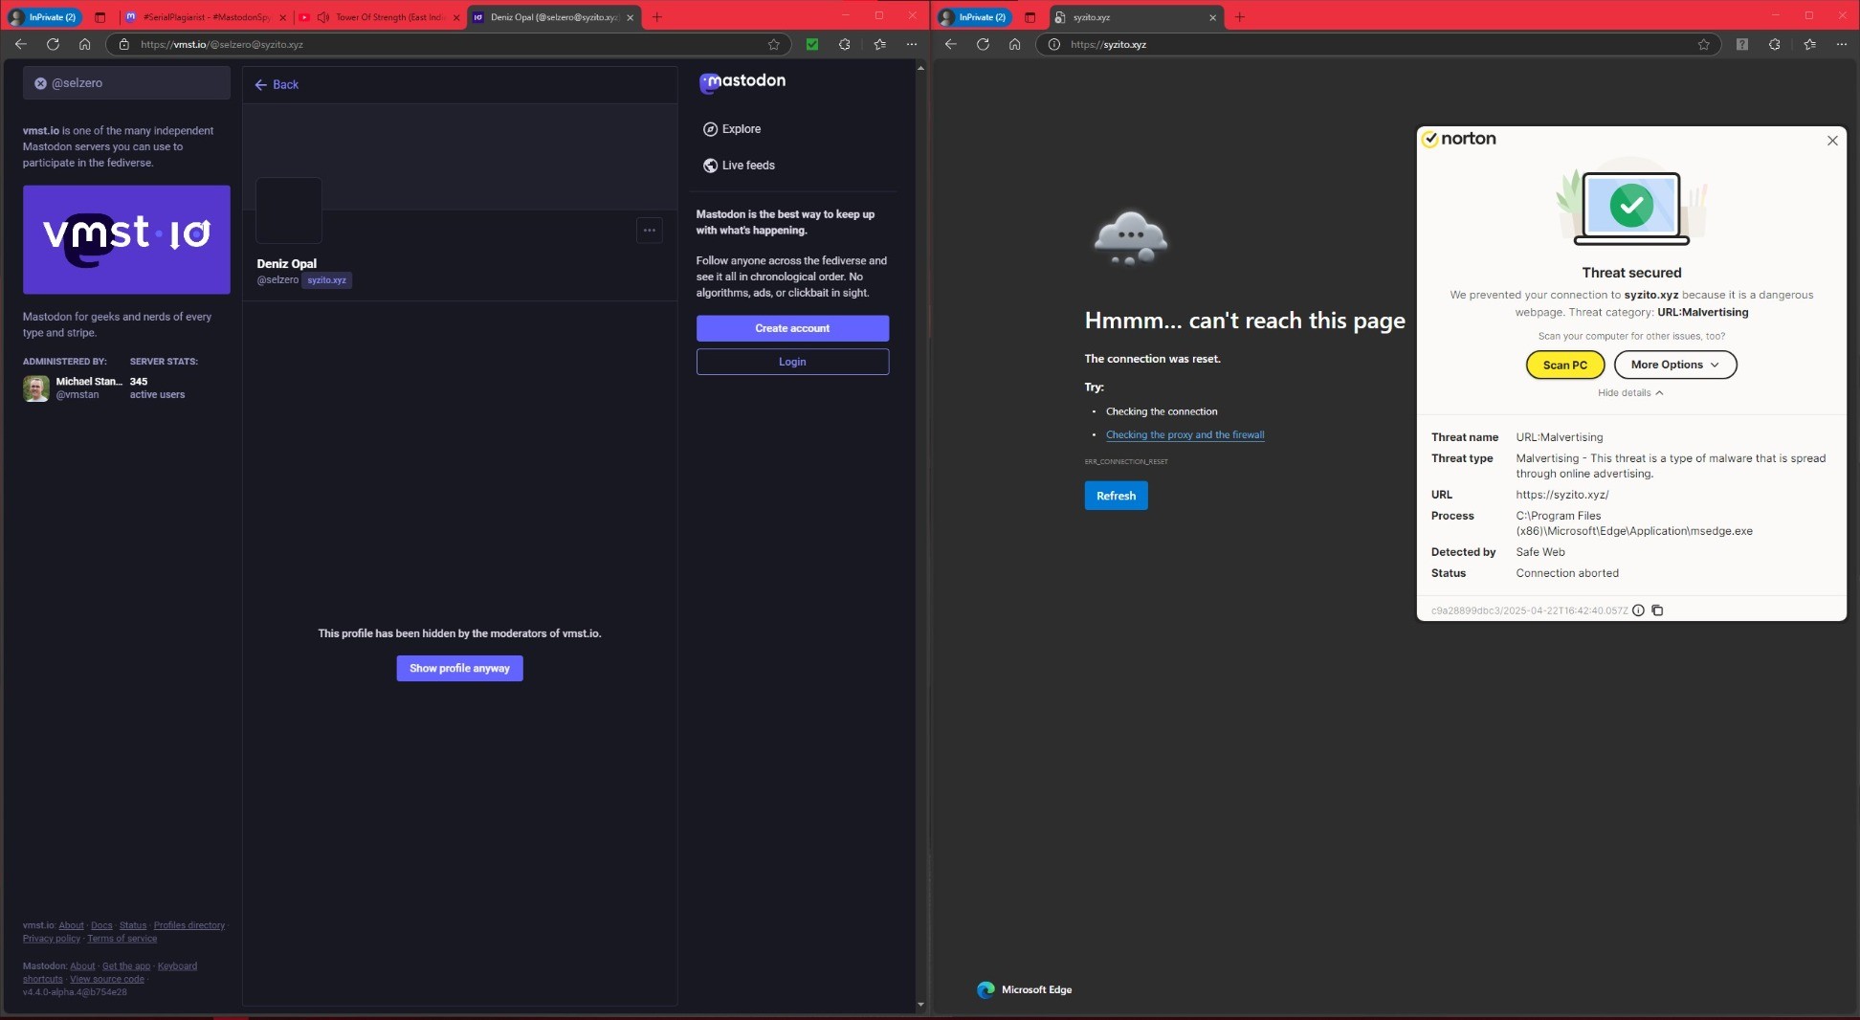
Task: Click the @selzero search box
Action: pos(126,83)
